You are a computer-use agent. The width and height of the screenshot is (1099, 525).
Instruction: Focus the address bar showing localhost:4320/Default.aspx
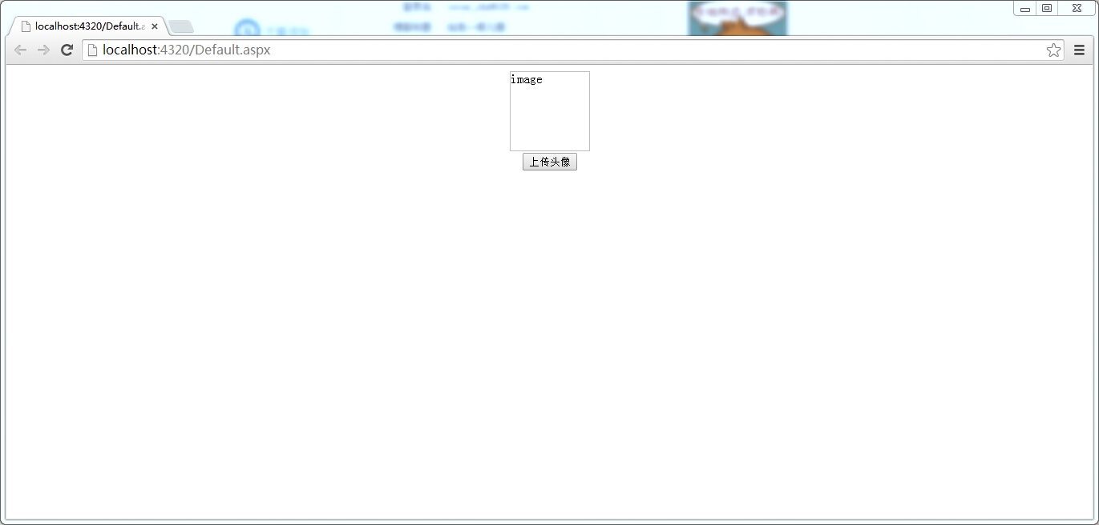pos(573,50)
